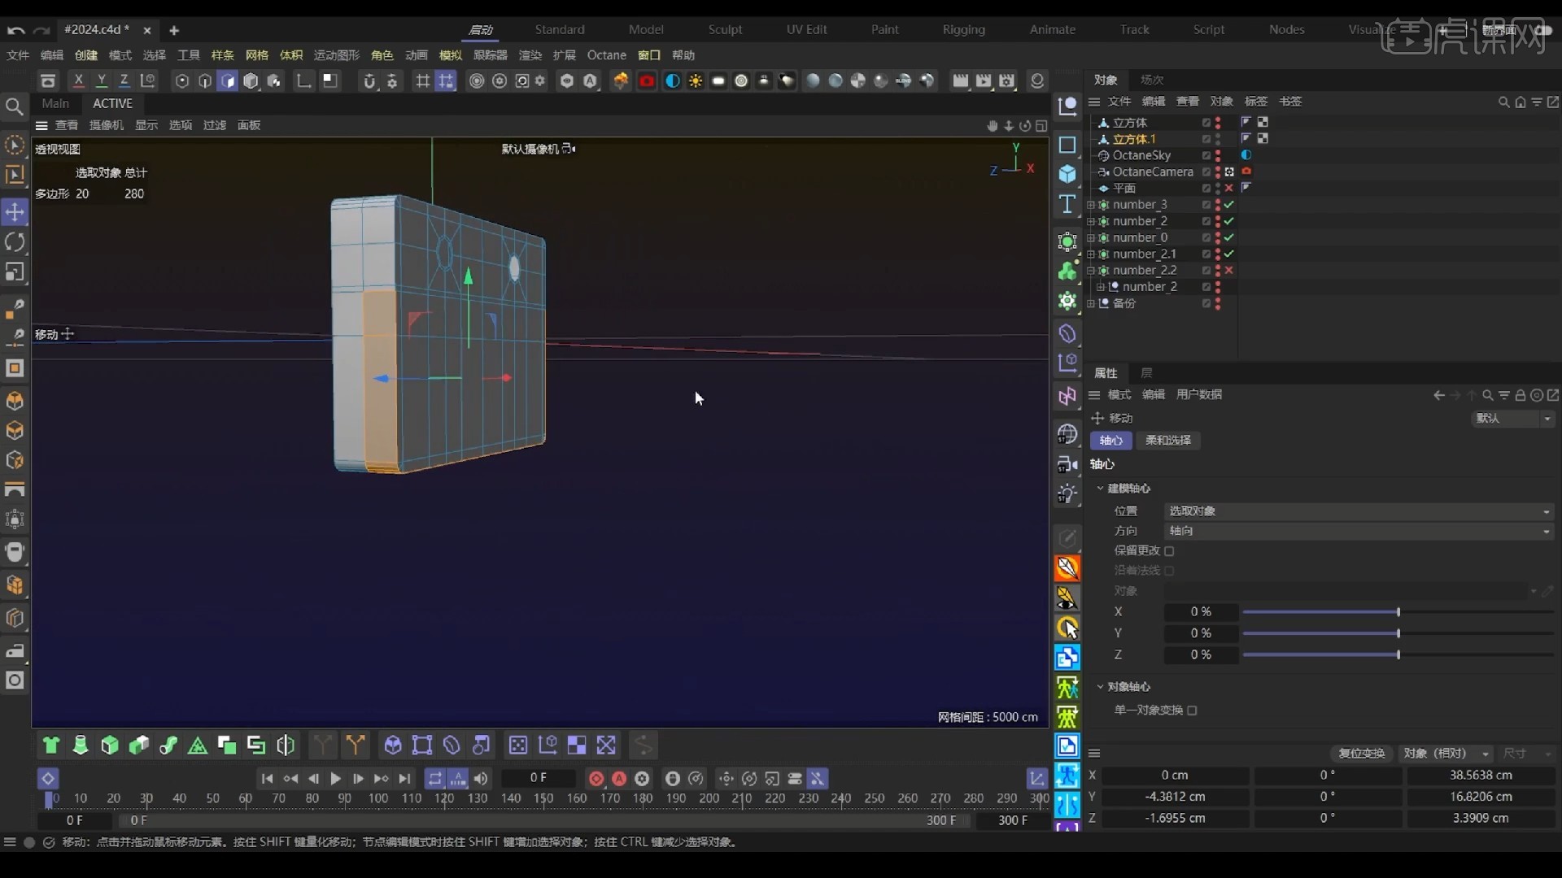This screenshot has height=878, width=1562.
Task: Click the snap grid icon in top toolbar
Action: point(446,80)
